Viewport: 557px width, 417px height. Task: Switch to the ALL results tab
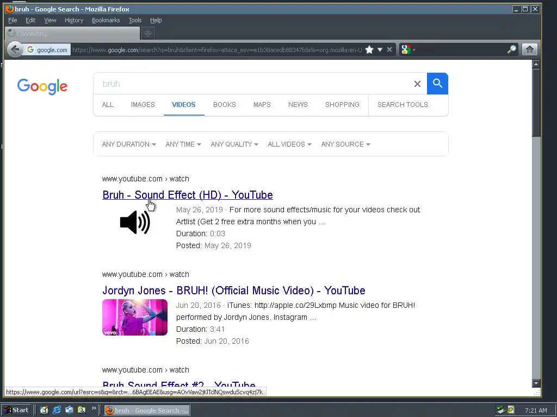coord(108,105)
